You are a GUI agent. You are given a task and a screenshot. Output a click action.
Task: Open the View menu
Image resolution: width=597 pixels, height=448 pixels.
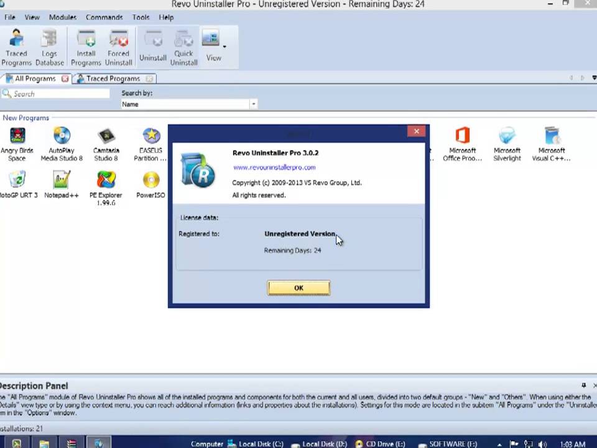coord(32,17)
